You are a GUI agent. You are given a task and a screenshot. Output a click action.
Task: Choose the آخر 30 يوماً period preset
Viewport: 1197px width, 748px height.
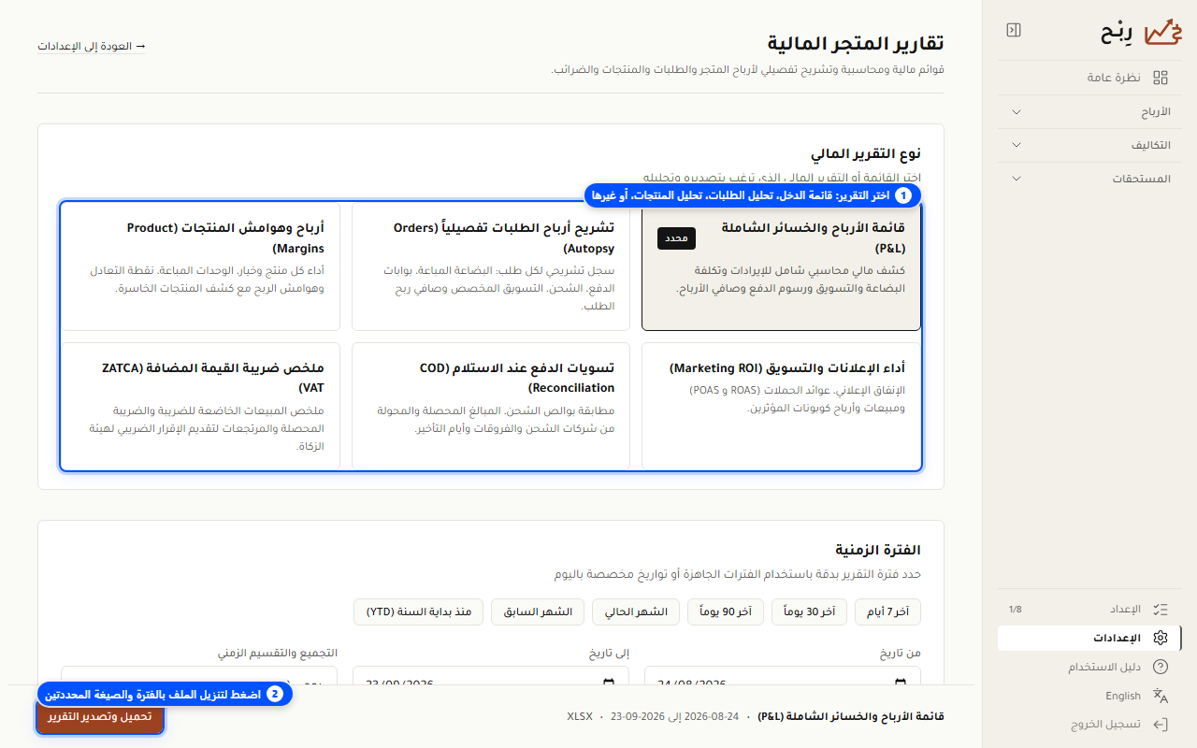point(810,611)
